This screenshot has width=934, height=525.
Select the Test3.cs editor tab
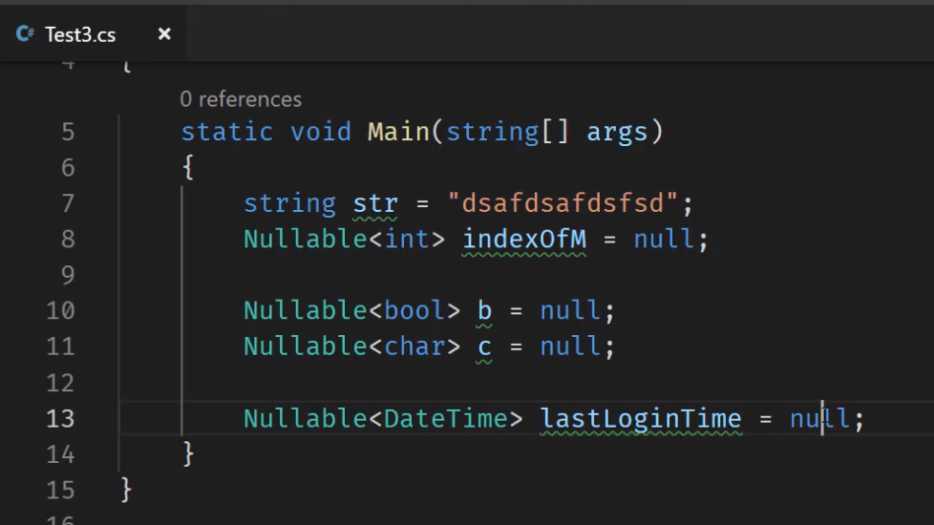point(93,34)
